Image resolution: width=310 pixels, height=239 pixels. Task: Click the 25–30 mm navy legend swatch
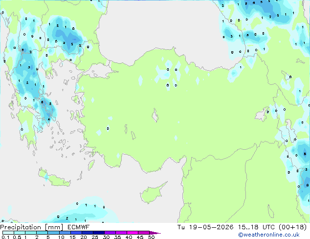(98, 233)
